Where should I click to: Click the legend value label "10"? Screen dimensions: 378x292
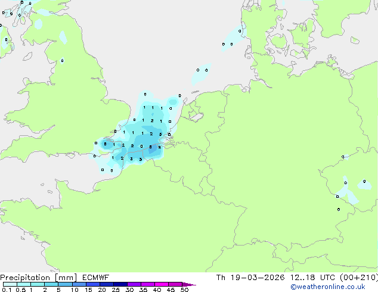pos(75,290)
